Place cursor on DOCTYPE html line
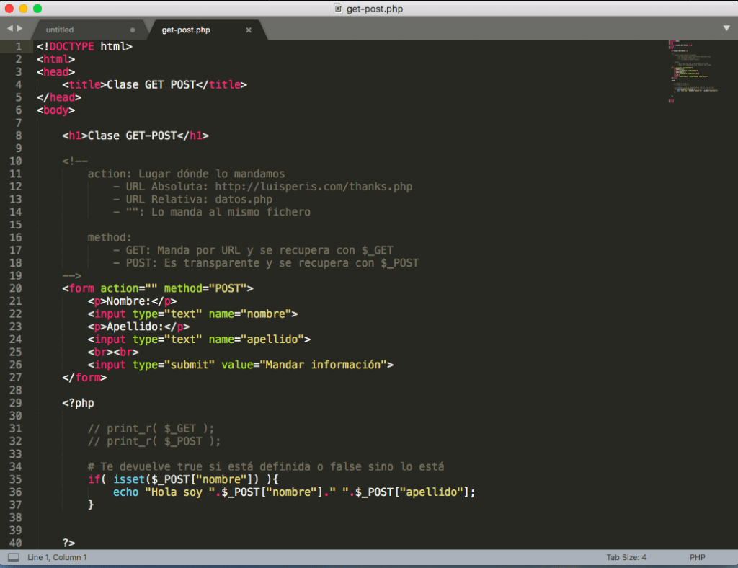Screen dimensions: 738x568 pyautogui.click(x=85, y=47)
